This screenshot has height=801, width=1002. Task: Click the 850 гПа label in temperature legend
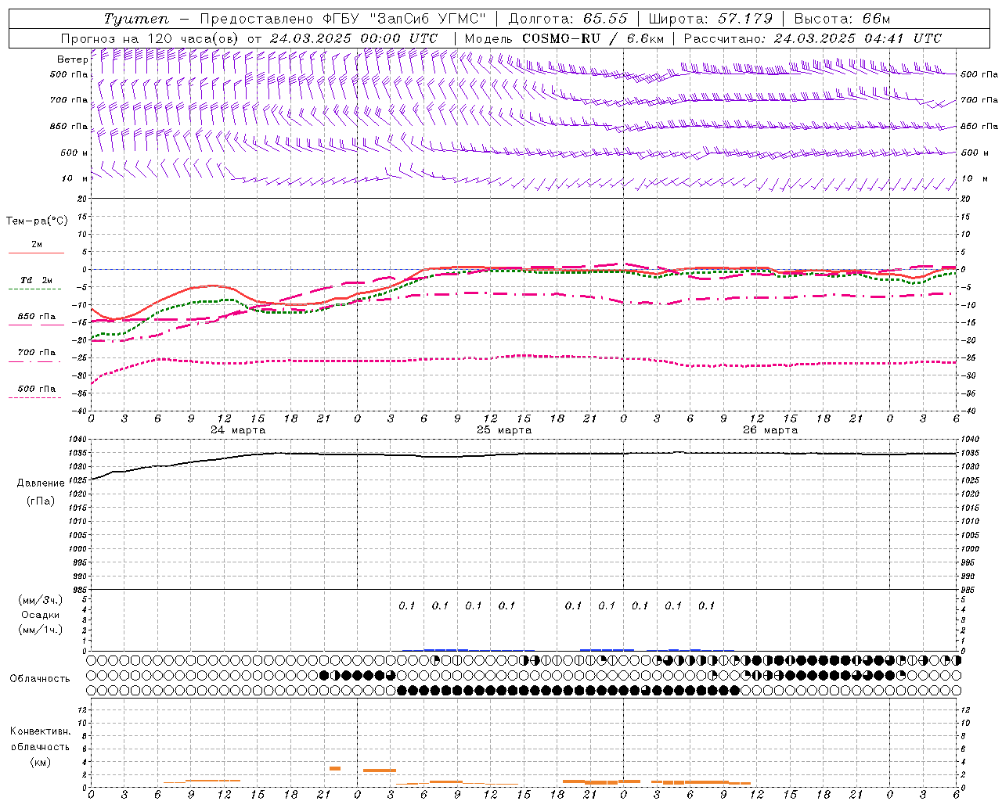click(36, 317)
